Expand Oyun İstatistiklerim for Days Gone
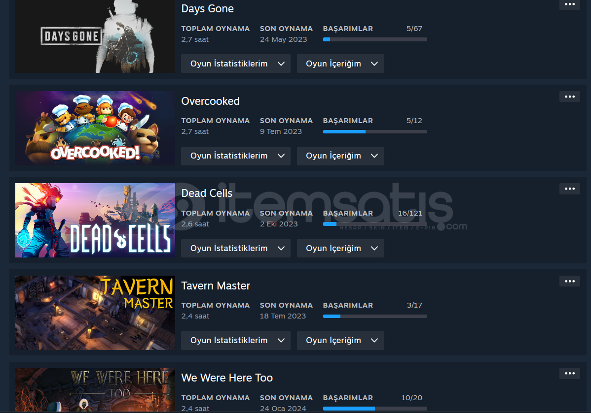 click(x=236, y=64)
